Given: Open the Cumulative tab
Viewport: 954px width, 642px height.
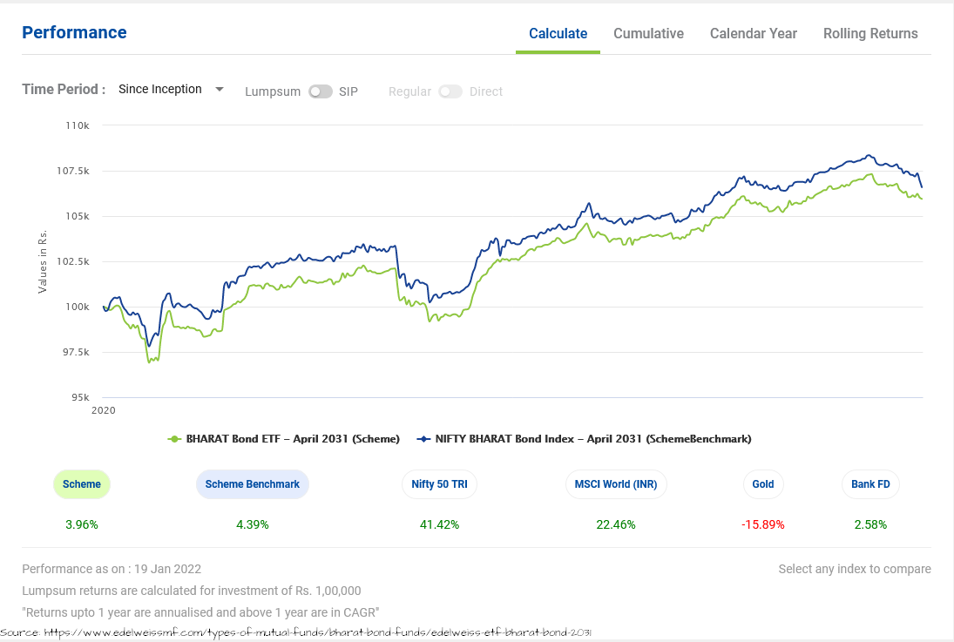Looking at the screenshot, I should click(x=648, y=33).
